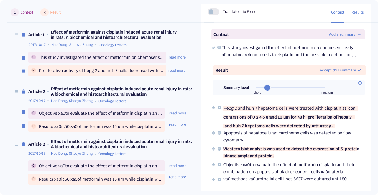Click the Summary level slider handle
Viewport: 378px width, 195px height.
pos(267,88)
